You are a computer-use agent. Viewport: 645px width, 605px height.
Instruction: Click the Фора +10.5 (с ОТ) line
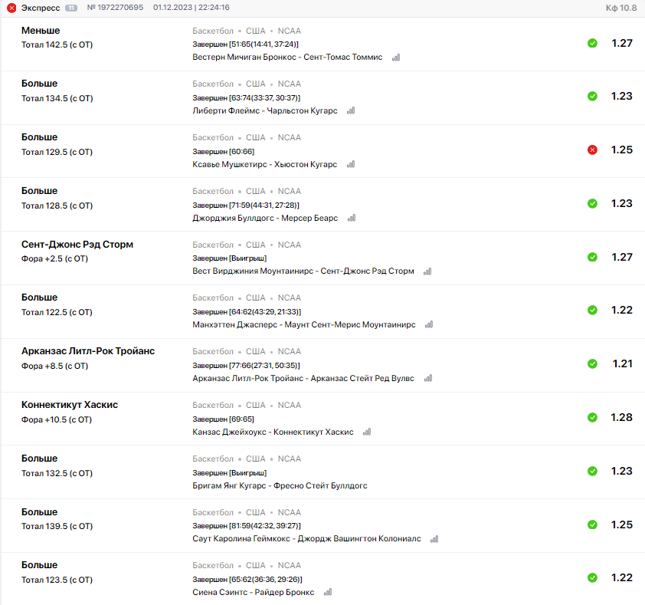click(x=57, y=419)
